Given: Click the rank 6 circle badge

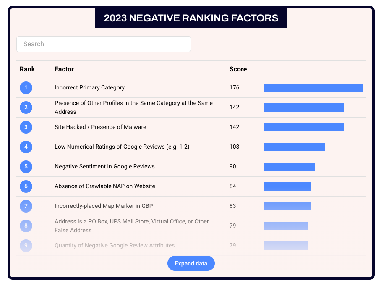Looking at the screenshot, I should click(26, 186).
